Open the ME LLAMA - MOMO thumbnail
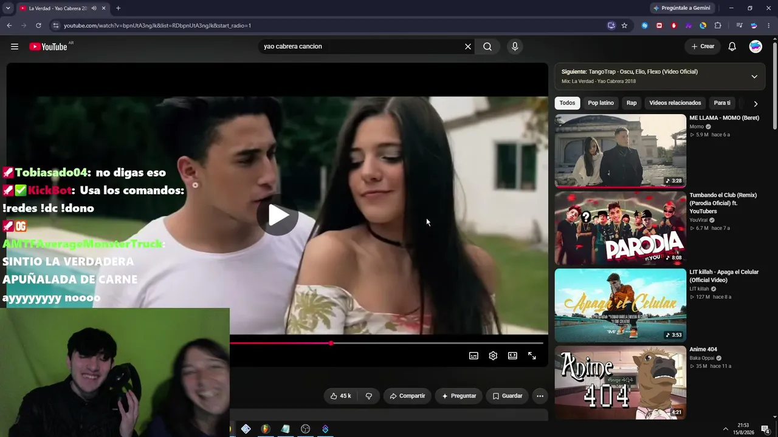Image resolution: width=778 pixels, height=437 pixels. point(620,151)
